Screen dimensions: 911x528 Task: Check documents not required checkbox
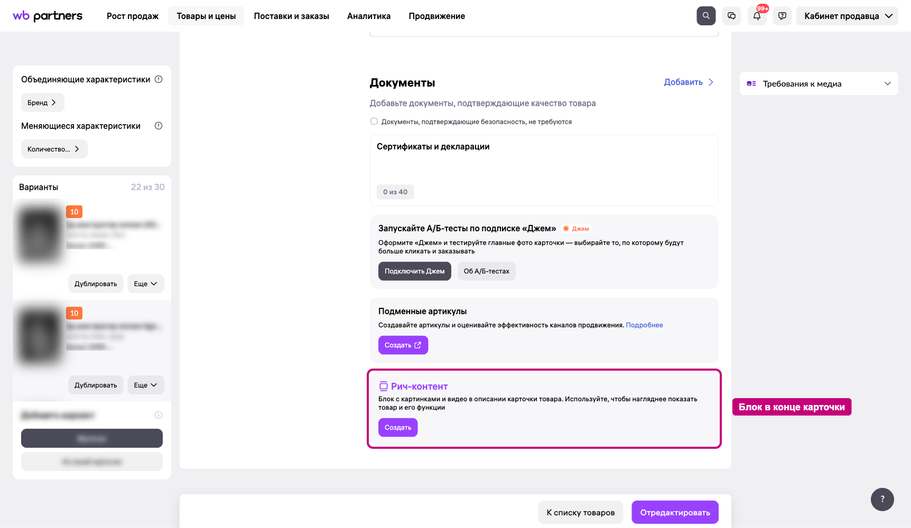374,121
